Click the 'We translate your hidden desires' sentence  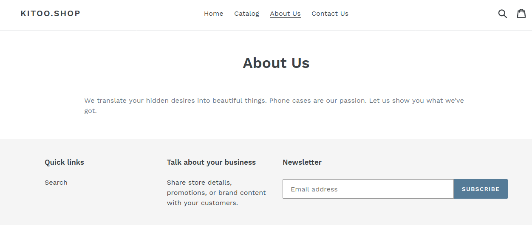[x=175, y=101]
